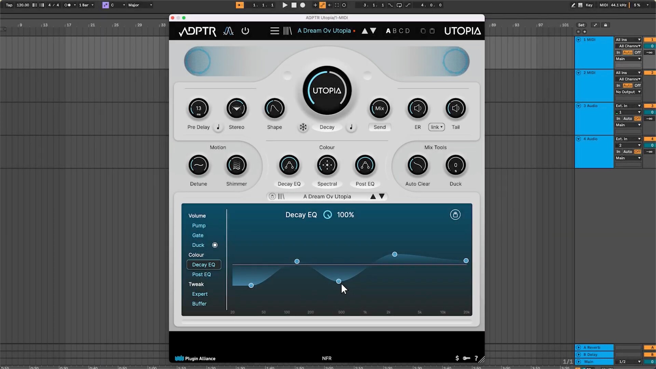The width and height of the screenshot is (656, 369).
Task: Click the power bypass icon in header
Action: [245, 31]
